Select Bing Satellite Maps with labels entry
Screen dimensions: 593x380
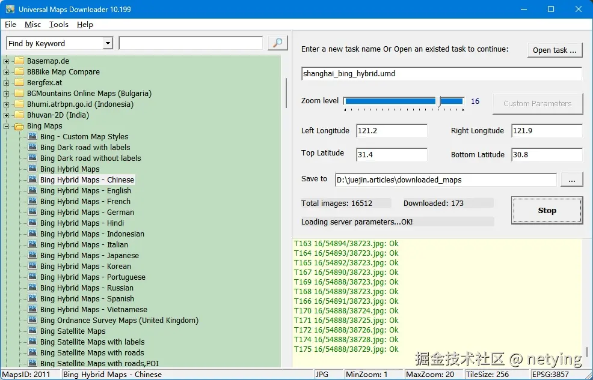pos(92,342)
